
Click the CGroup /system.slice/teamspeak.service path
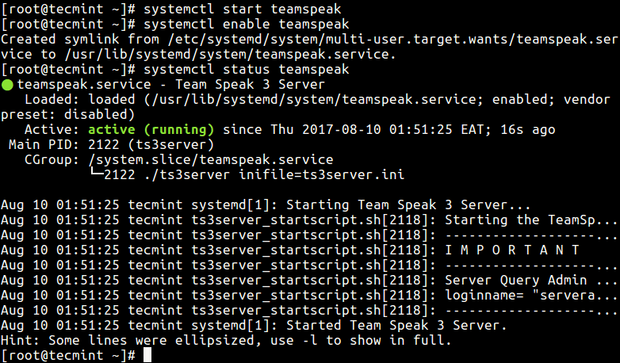(211, 160)
